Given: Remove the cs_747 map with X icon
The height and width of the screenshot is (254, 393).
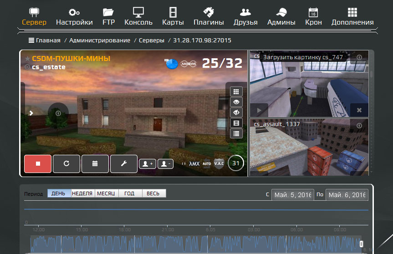Looking at the screenshot, I should click(x=359, y=110).
